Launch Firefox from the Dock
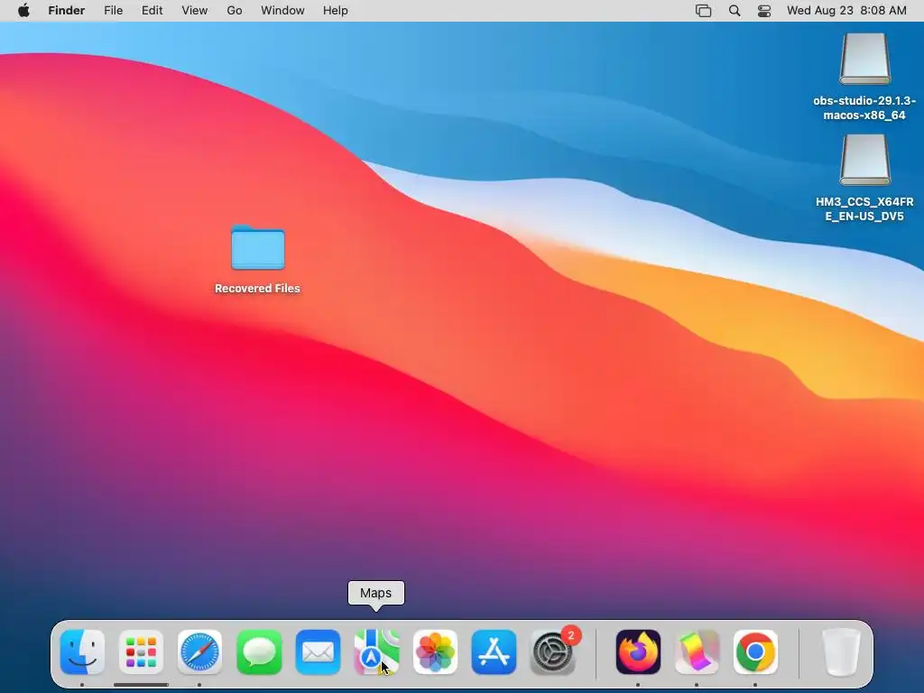This screenshot has height=693, width=924. click(638, 652)
